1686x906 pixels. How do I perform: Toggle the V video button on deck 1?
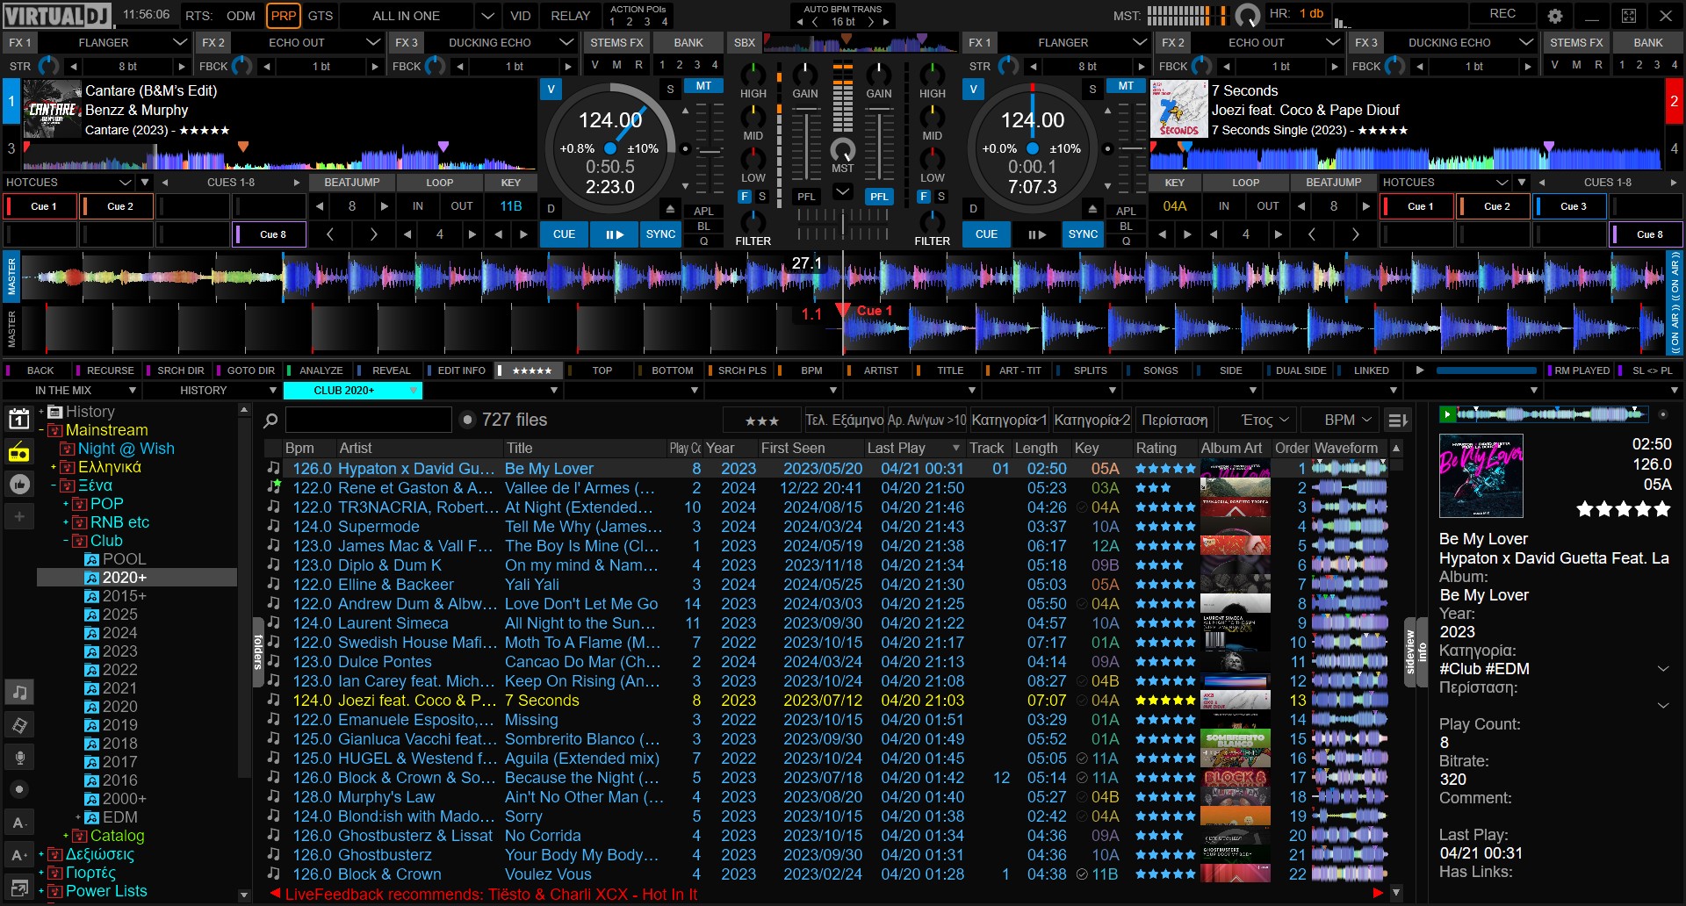point(551,89)
